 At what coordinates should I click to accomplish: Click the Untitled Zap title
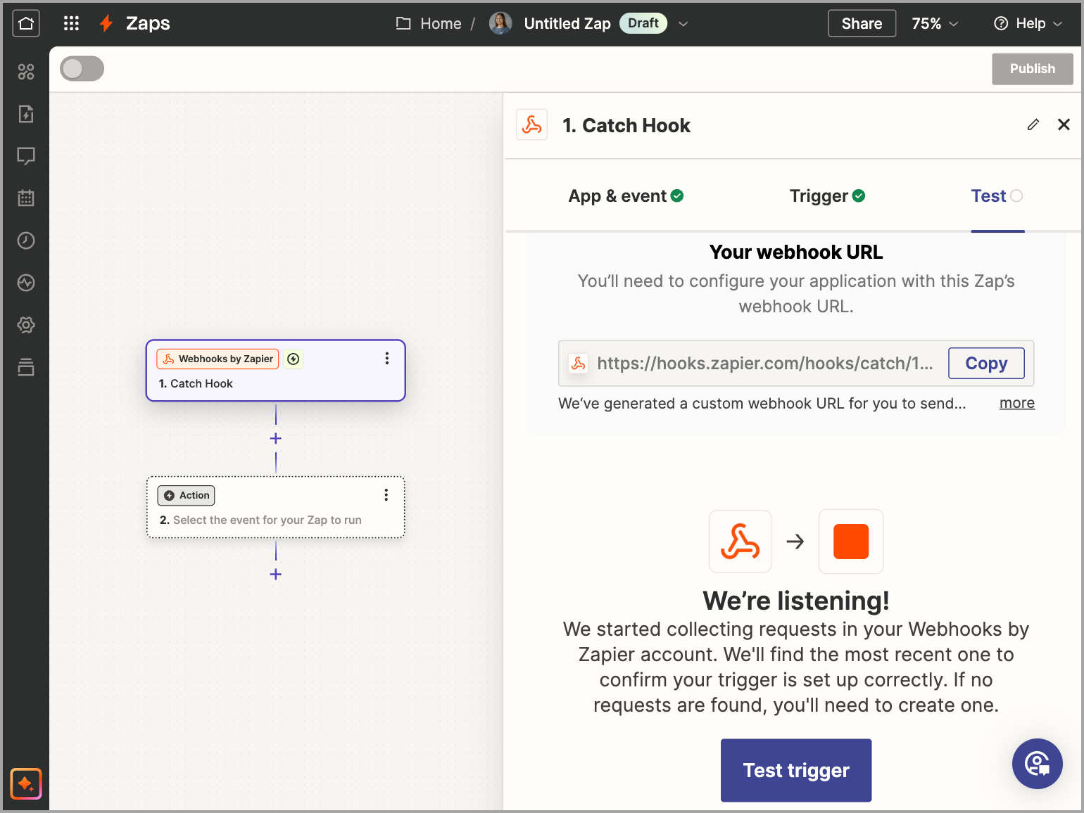coord(567,24)
